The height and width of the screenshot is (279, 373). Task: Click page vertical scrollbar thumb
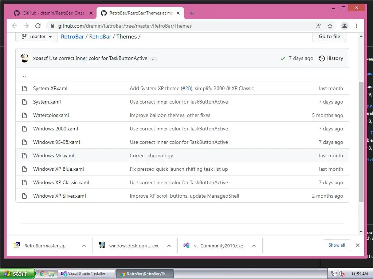pyautogui.click(x=361, y=141)
